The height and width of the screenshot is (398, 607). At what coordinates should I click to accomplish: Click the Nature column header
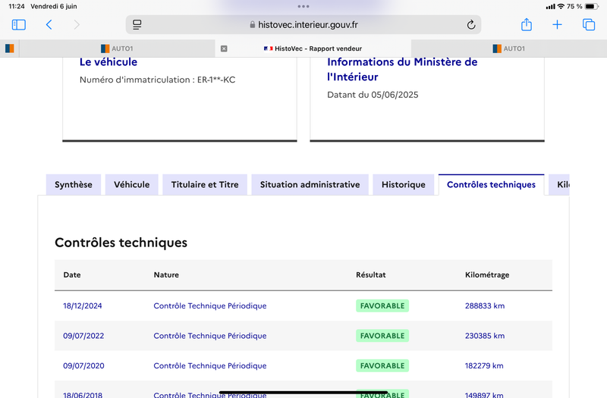[x=166, y=274]
